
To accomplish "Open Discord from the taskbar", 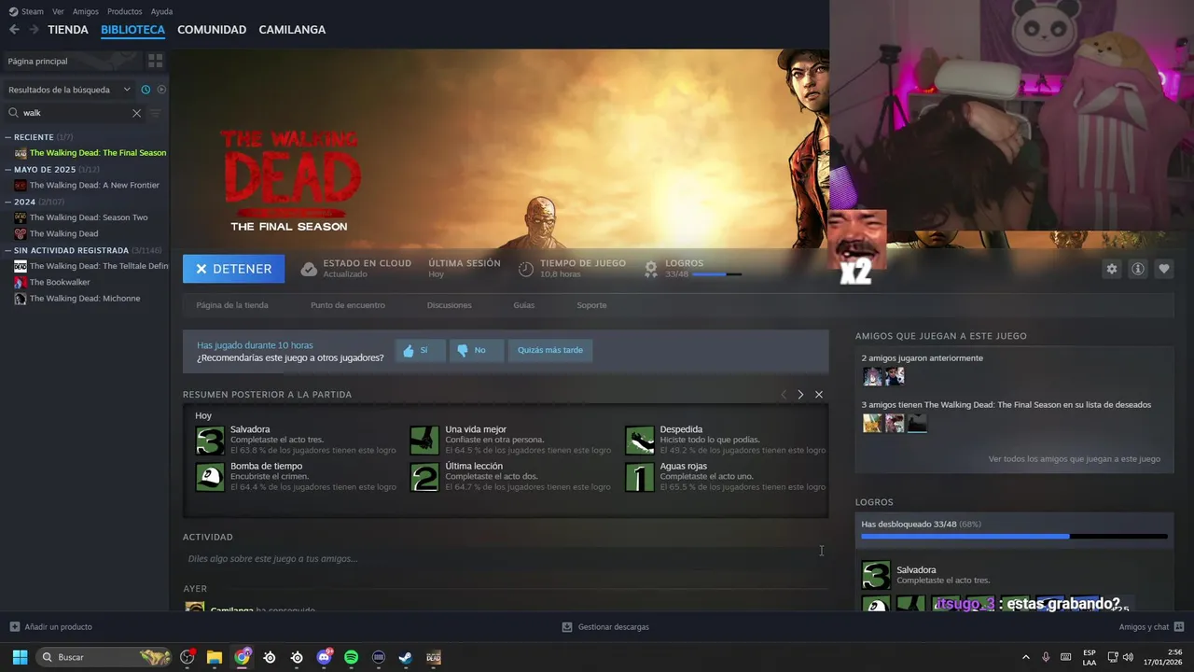I will [324, 657].
